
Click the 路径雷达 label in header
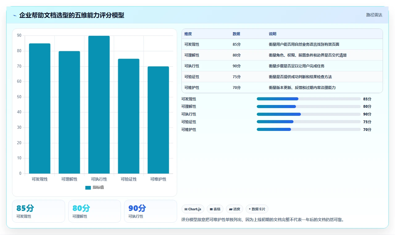tap(374, 15)
